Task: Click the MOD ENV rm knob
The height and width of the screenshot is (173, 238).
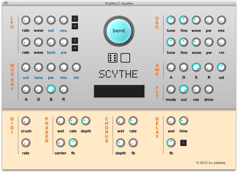Action: pyautogui.click(x=76, y=67)
